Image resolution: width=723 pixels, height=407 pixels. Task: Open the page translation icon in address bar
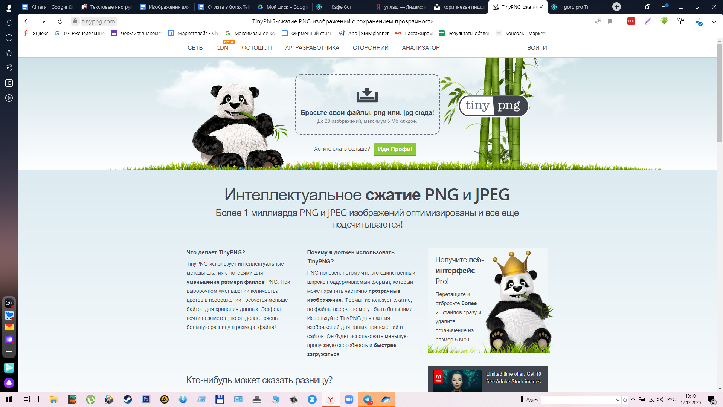[598, 21]
